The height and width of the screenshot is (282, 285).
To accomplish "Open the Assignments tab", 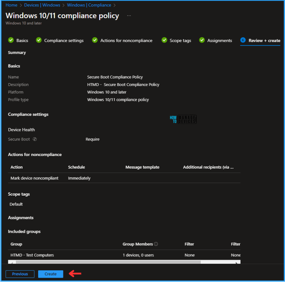I will click(x=220, y=40).
